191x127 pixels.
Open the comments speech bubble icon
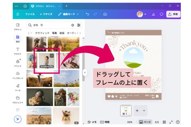pos(161,14)
